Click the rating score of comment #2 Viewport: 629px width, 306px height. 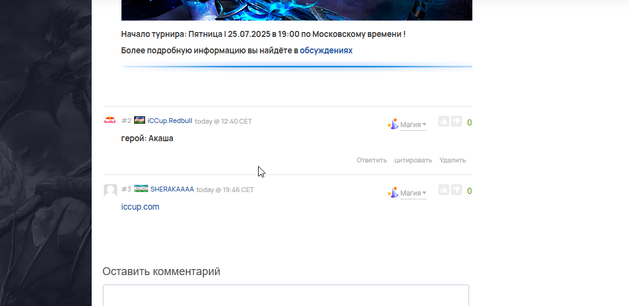pos(469,122)
